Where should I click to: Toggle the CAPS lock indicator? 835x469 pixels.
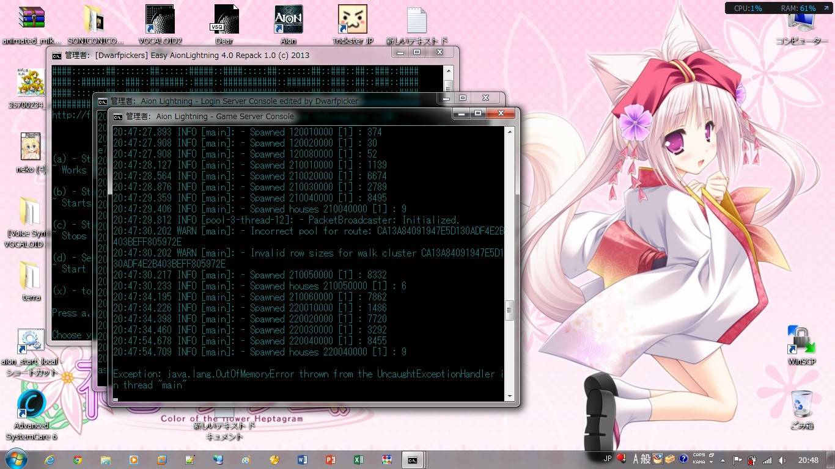(x=699, y=455)
